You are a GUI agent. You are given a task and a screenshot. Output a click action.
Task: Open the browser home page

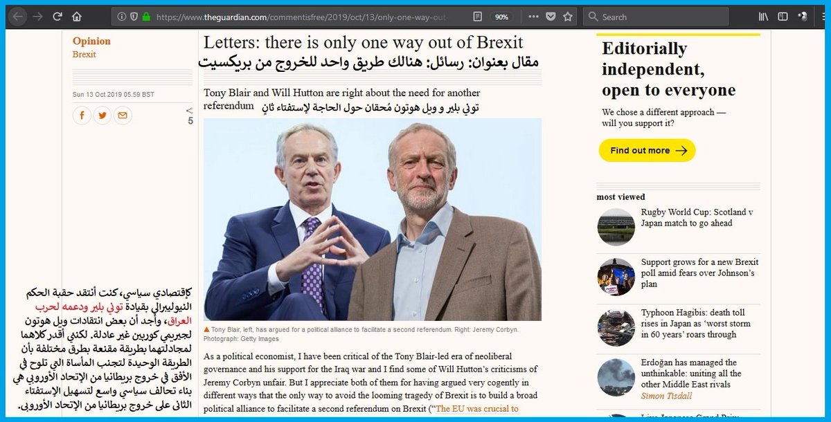[x=77, y=16]
